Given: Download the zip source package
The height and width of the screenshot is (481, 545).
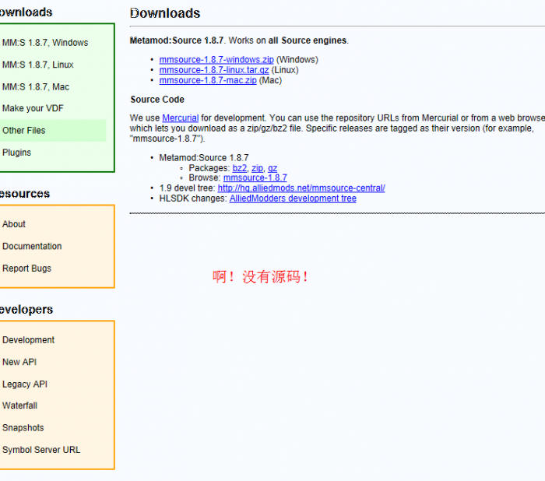Looking at the screenshot, I should point(257,168).
